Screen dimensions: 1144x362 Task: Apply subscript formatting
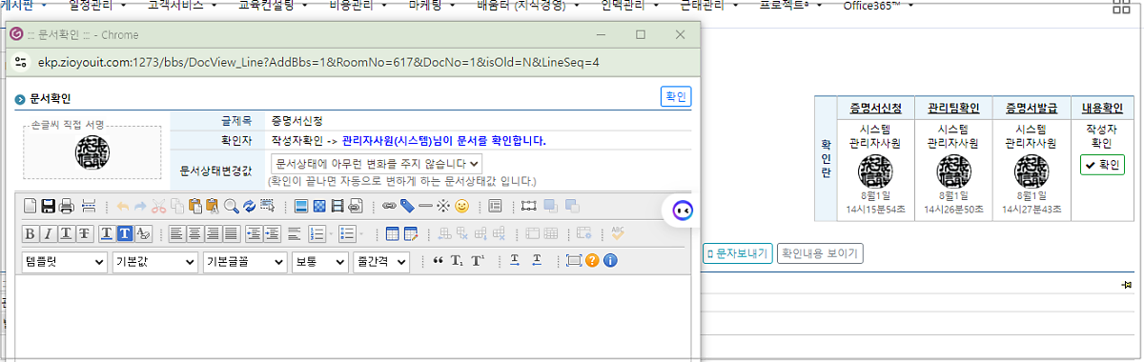pos(457,260)
